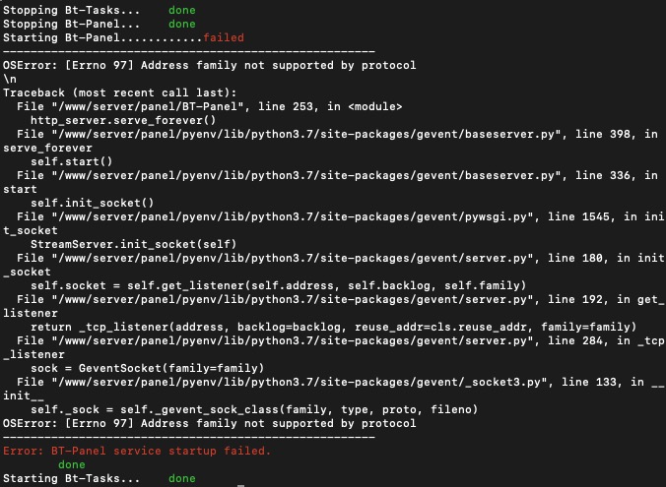Click the 'self.socket = self.get_listener' line
666x487 pixels.
(x=278, y=286)
